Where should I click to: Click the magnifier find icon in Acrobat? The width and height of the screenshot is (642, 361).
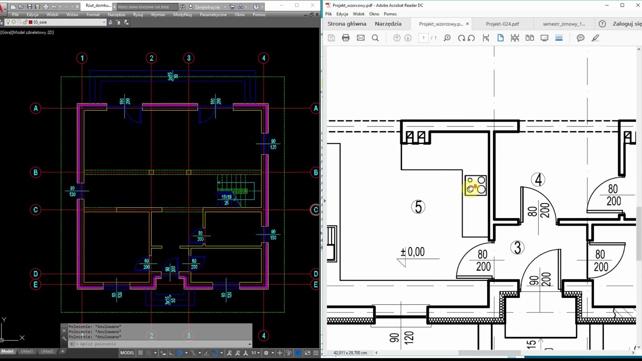(x=375, y=38)
